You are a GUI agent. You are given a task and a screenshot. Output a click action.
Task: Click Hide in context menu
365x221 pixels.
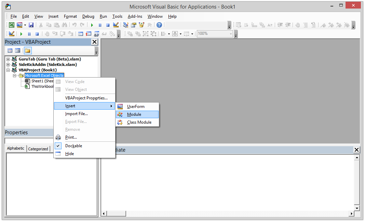[x=84, y=154]
